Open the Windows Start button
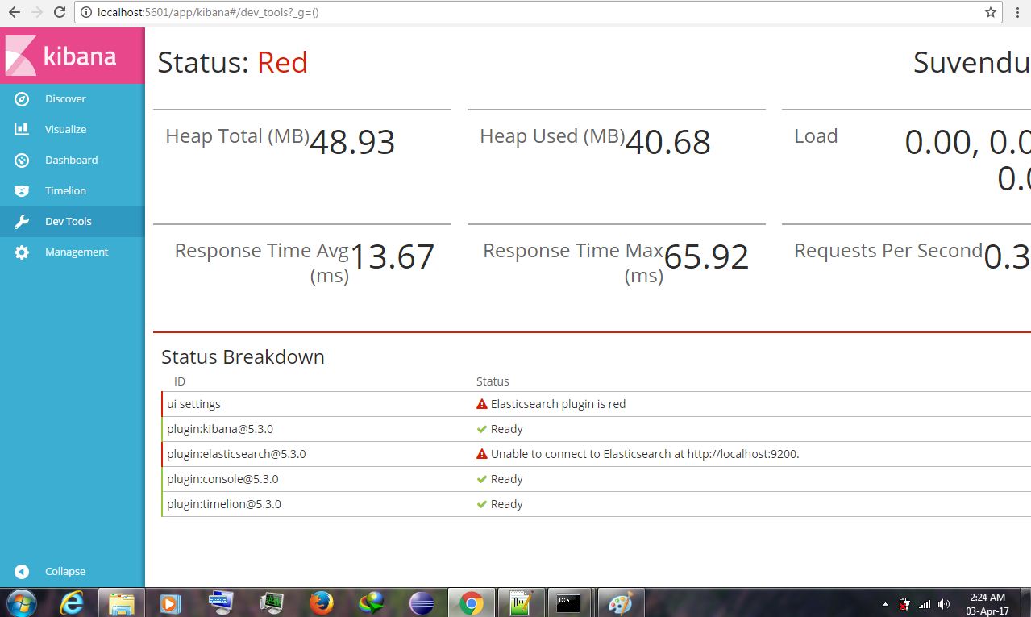 coord(22,602)
